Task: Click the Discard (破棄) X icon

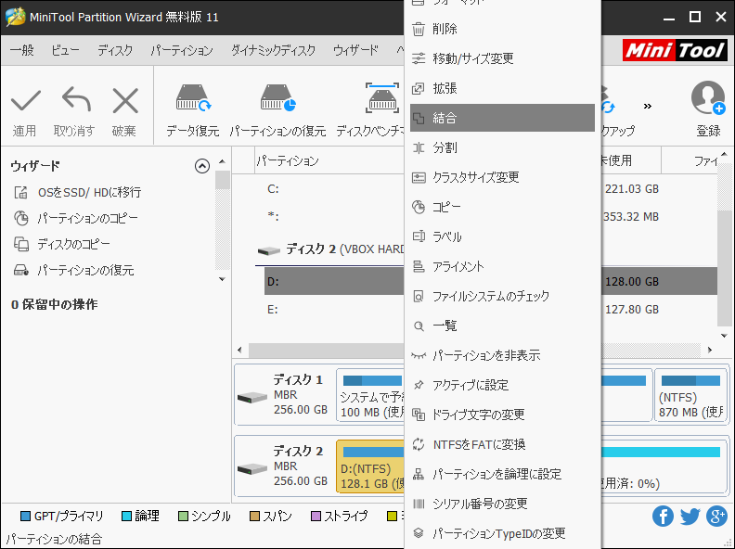Action: tap(125, 101)
